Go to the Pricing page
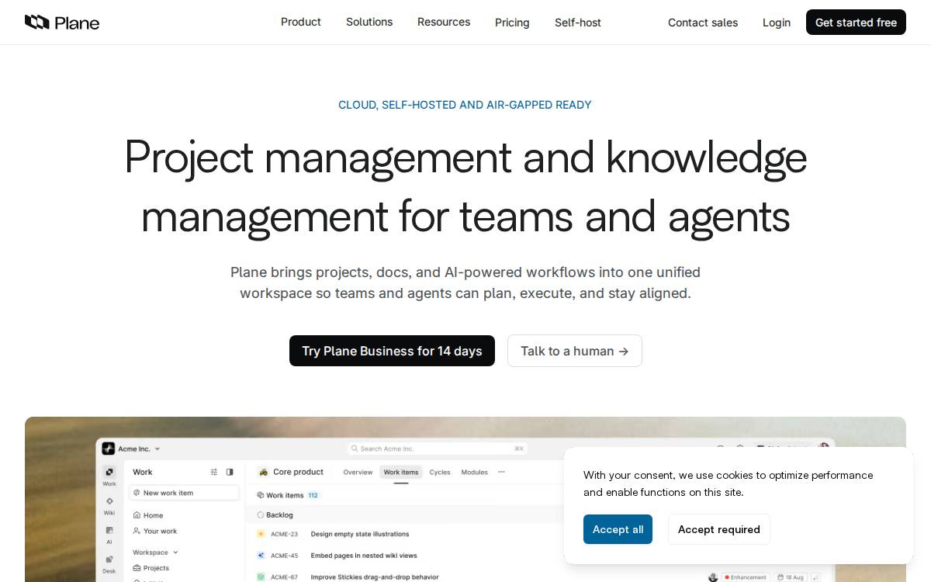 [x=512, y=23]
